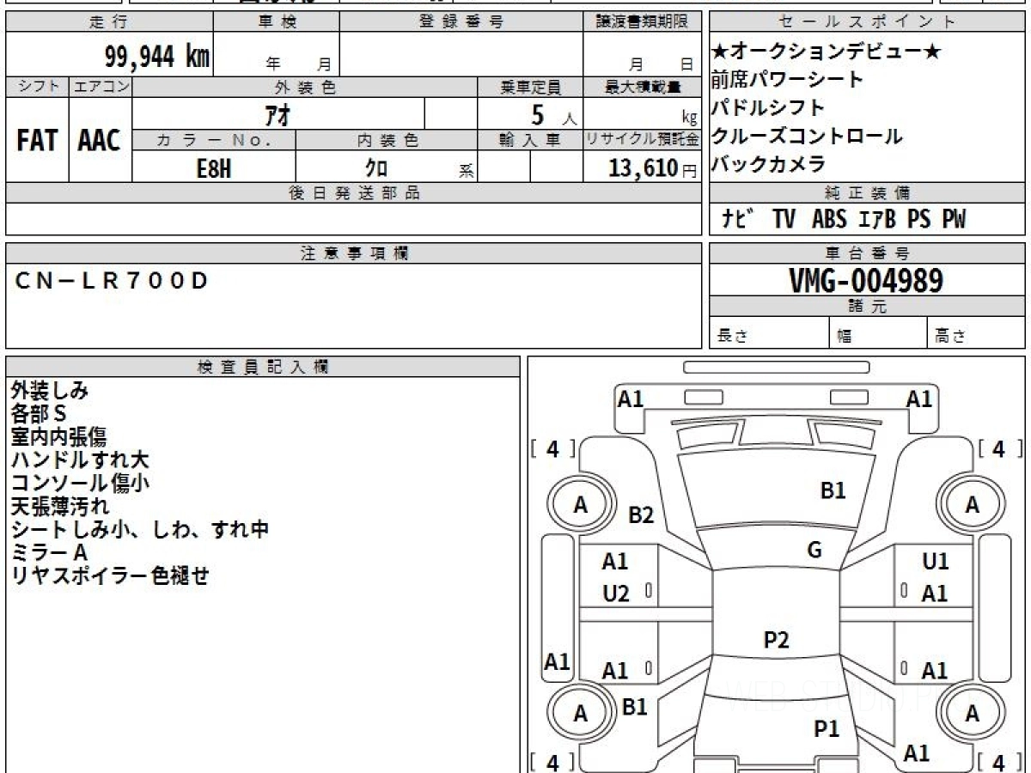Select the AAC air conditioner value

(x=100, y=140)
